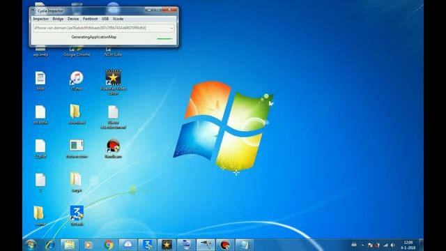The height and width of the screenshot is (251, 446).
Task: Click the Show Desktop button at taskbar end
Action: click(421, 245)
